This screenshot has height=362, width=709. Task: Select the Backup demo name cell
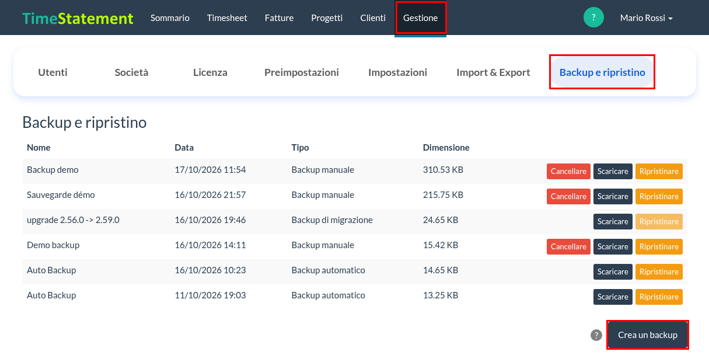pos(53,170)
